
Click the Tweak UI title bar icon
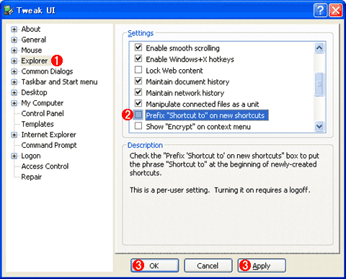click(9, 10)
